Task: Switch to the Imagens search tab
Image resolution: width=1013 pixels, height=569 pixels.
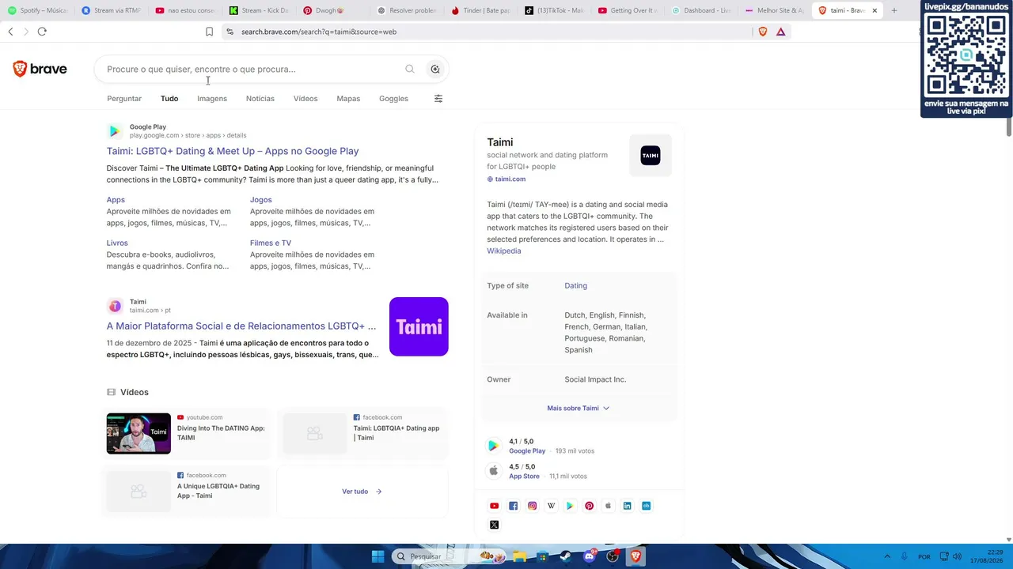Action: tap(212, 99)
